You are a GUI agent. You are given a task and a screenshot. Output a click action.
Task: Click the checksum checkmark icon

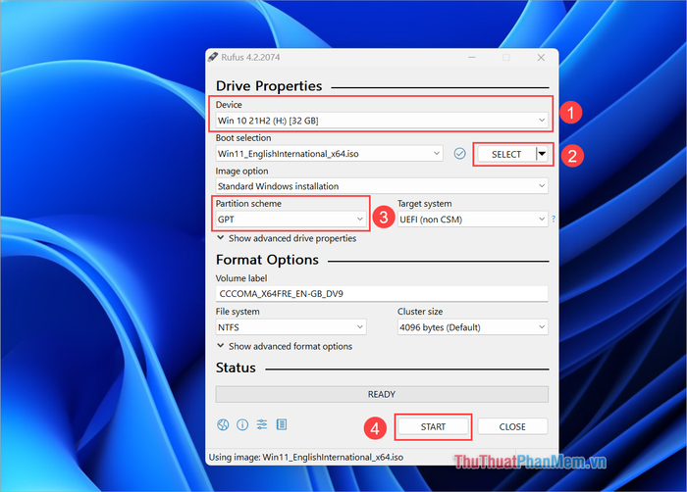pyautogui.click(x=459, y=154)
